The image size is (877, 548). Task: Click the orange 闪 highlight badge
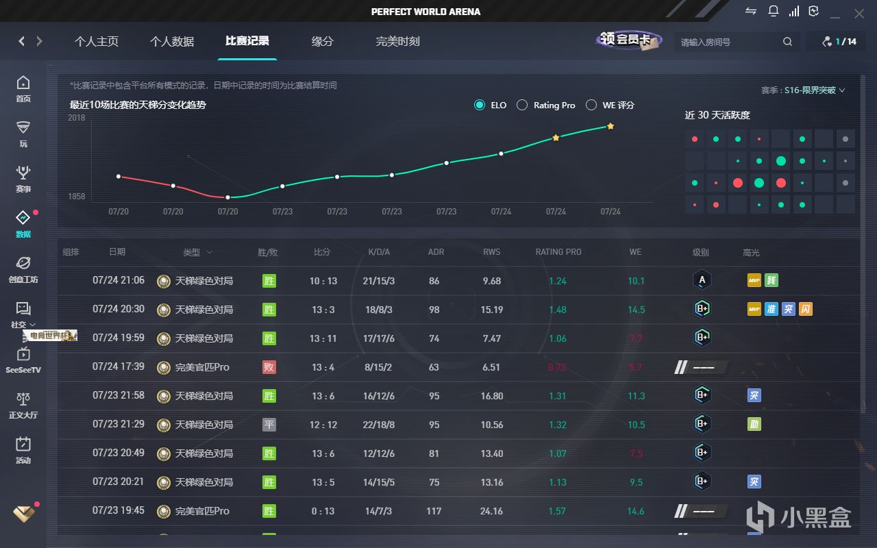tap(806, 309)
